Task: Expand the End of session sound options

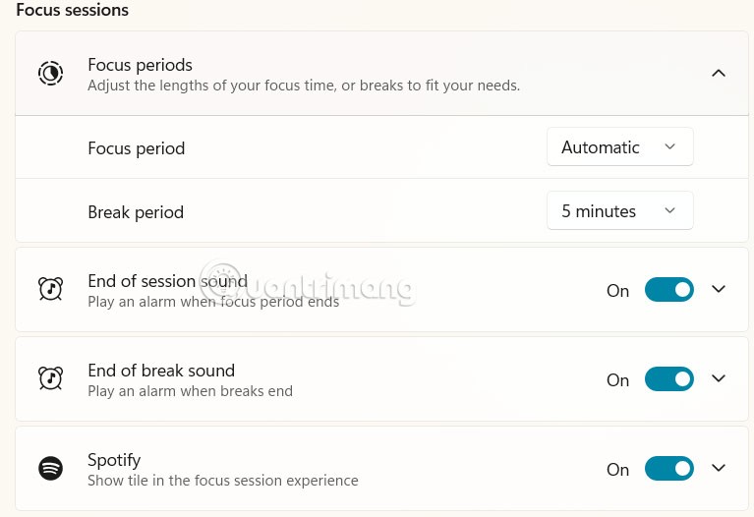Action: pos(719,289)
